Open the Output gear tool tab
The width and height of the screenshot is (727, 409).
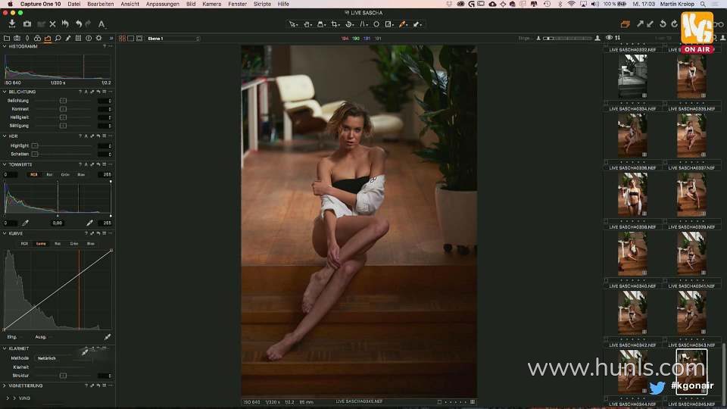pos(98,38)
